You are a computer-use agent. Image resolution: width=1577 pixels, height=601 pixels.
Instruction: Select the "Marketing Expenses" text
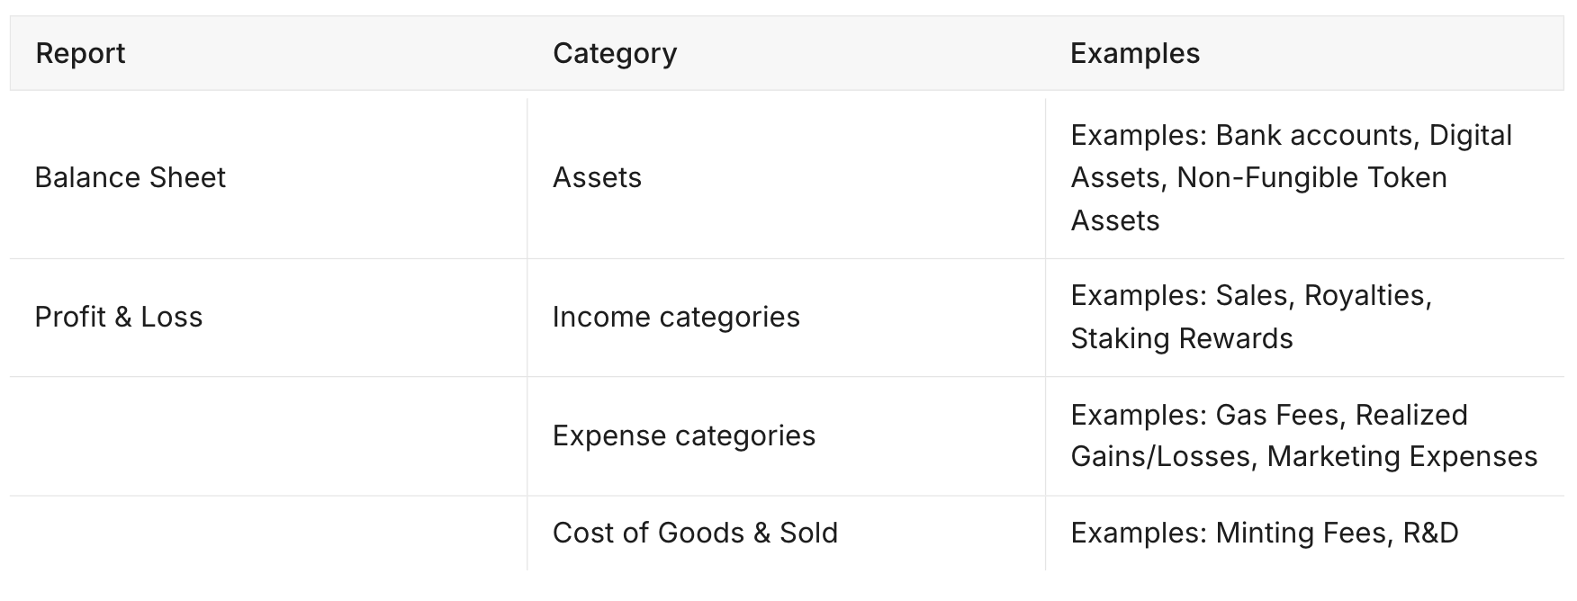pos(1401,457)
